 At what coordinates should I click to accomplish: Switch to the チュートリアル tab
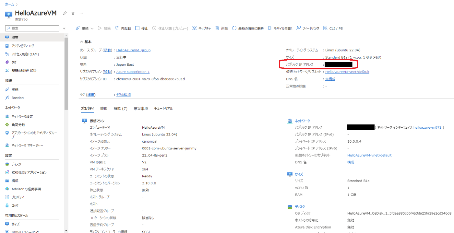pos(163,109)
